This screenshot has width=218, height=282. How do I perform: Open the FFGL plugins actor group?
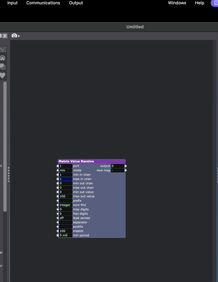(3, 49)
